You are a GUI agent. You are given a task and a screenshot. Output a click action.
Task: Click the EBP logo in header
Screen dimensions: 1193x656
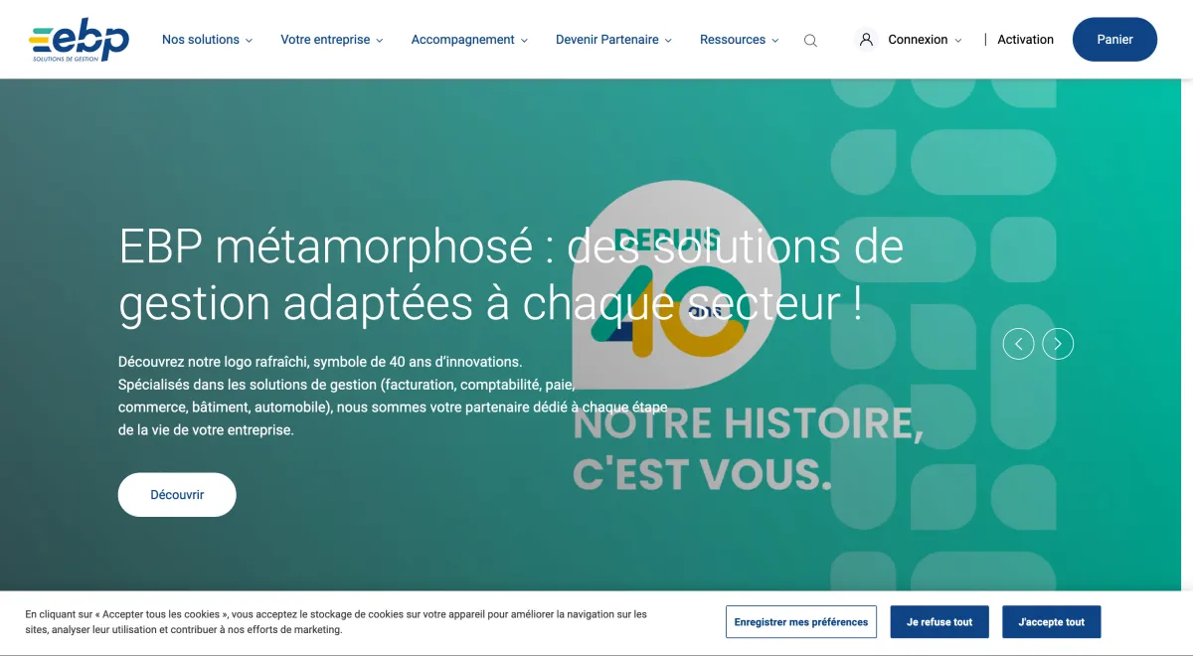[x=80, y=40]
